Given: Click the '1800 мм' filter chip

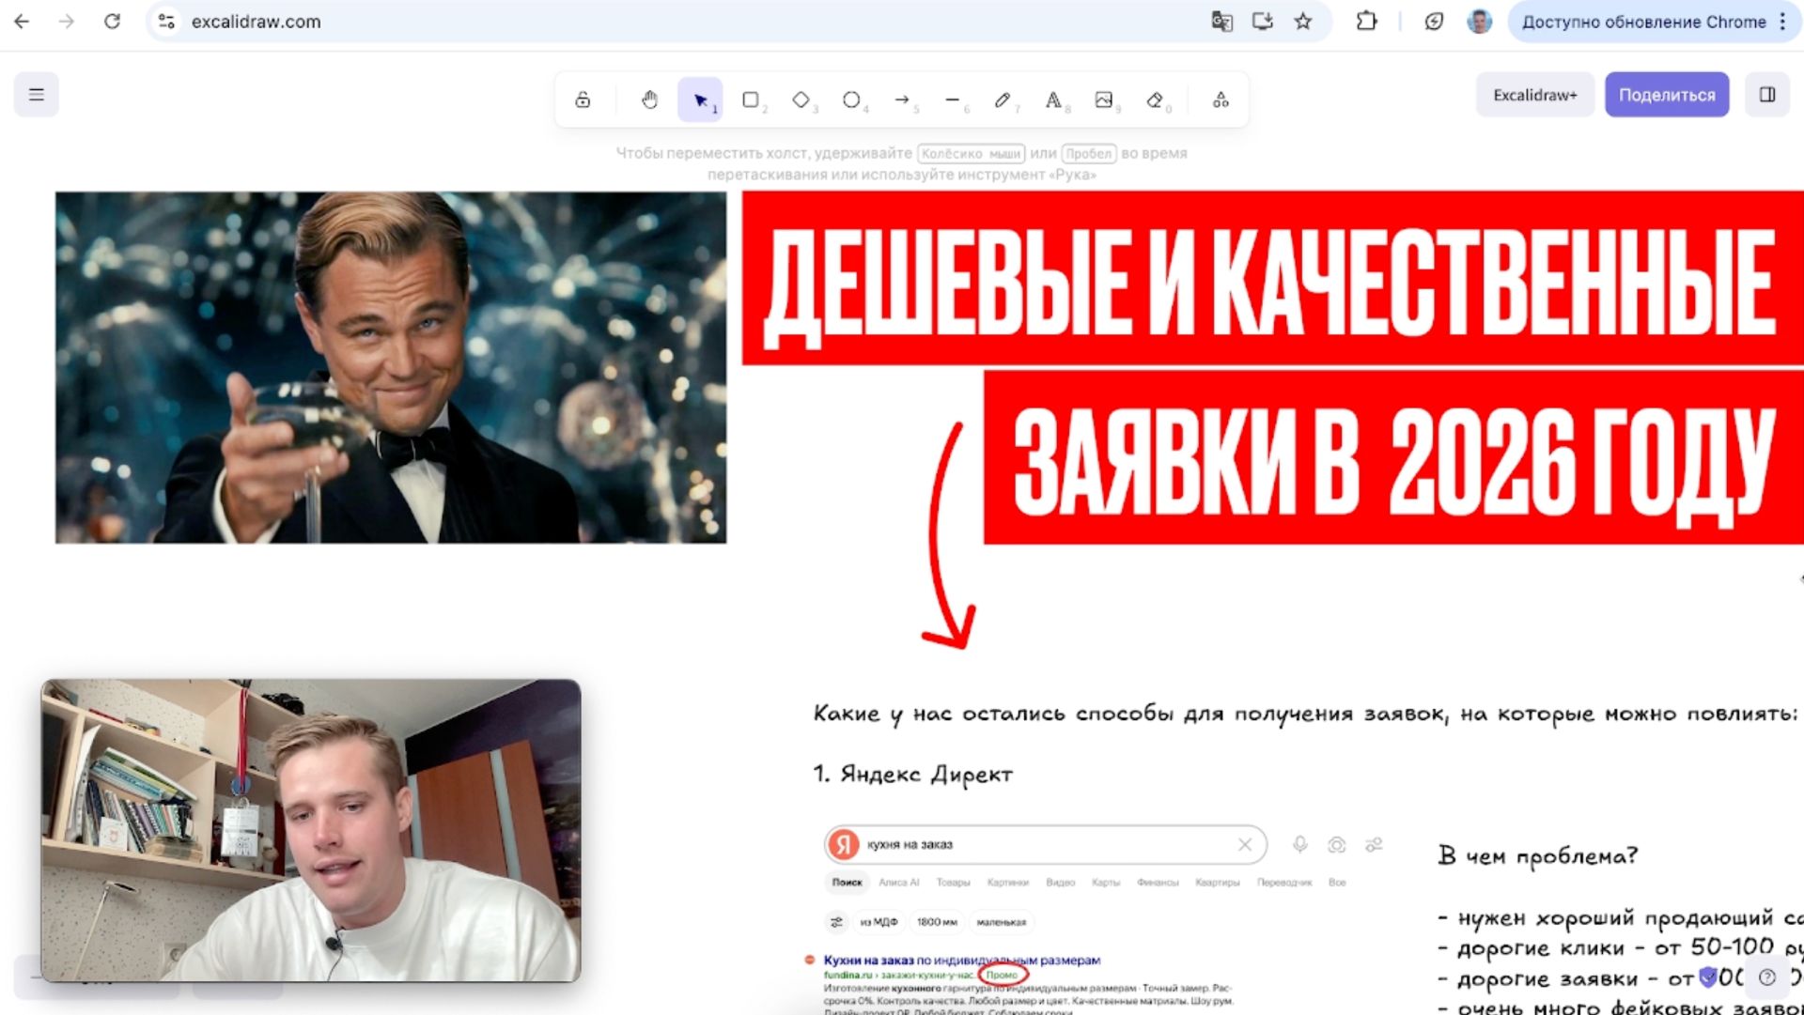Looking at the screenshot, I should coord(937,922).
